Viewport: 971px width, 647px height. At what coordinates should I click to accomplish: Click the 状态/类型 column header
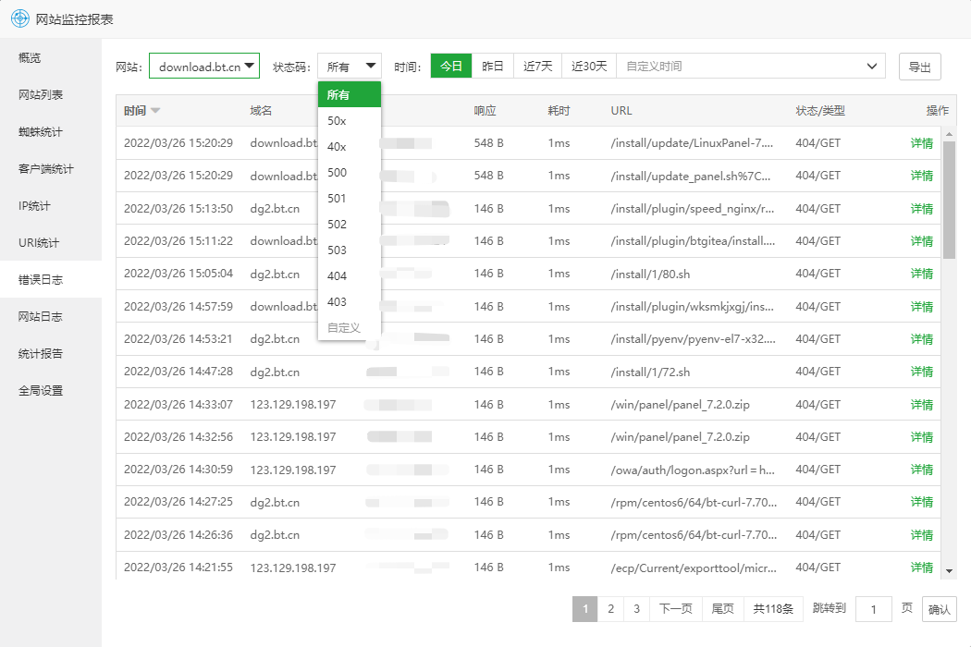point(820,111)
